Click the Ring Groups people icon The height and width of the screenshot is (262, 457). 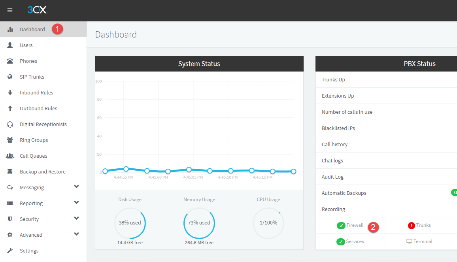pyautogui.click(x=10, y=140)
